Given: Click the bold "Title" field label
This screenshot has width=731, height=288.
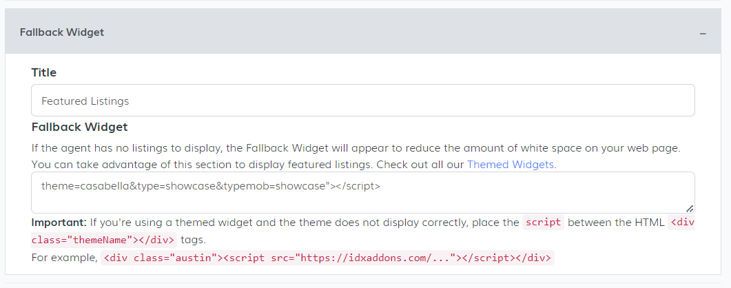Looking at the screenshot, I should [x=44, y=72].
